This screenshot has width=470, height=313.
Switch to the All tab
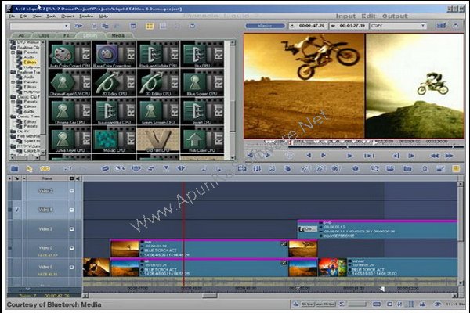(x=21, y=36)
